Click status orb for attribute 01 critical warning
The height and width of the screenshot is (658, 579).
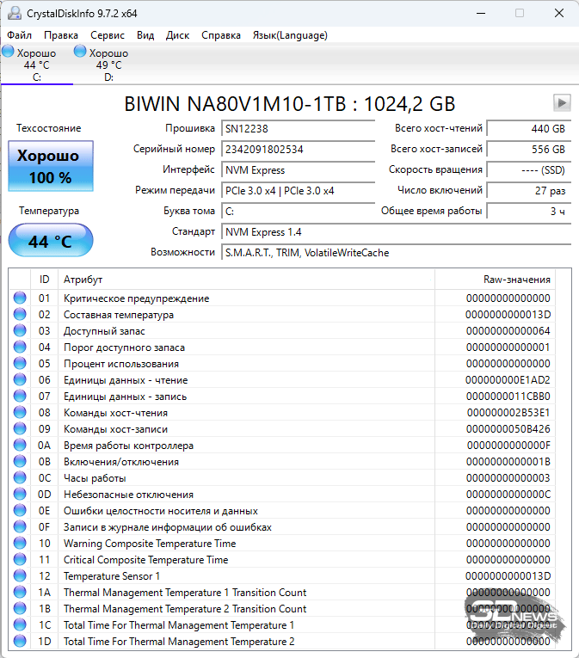pyautogui.click(x=20, y=298)
